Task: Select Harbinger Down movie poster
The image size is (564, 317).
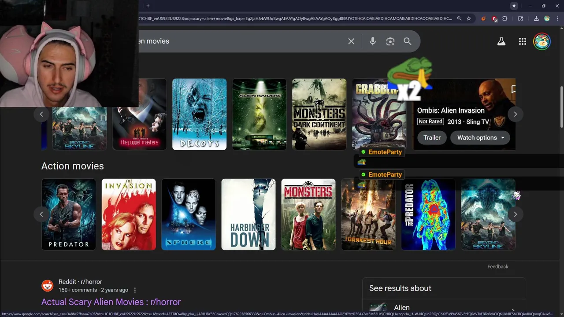Action: (249, 214)
